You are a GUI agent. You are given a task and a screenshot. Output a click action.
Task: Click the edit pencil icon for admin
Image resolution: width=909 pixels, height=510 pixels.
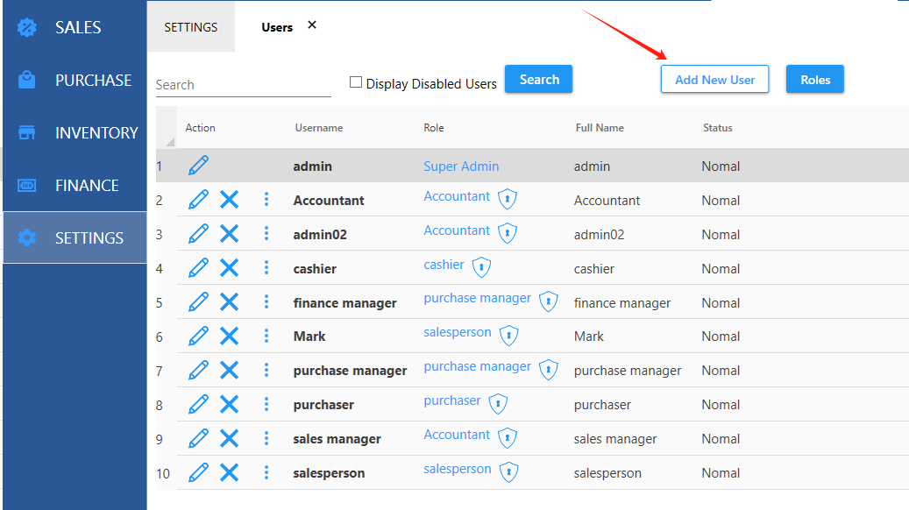[199, 166]
